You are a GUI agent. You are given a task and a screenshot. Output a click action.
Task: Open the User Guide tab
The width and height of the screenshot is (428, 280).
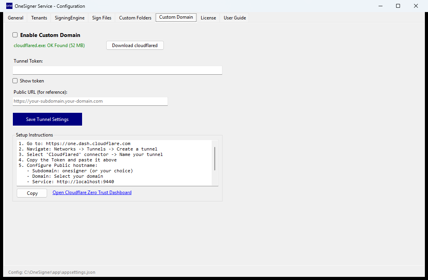pyautogui.click(x=235, y=18)
